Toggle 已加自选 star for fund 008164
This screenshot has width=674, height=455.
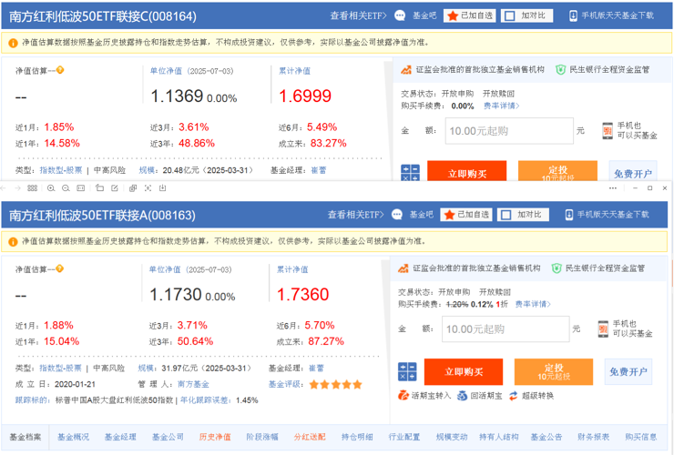point(452,15)
